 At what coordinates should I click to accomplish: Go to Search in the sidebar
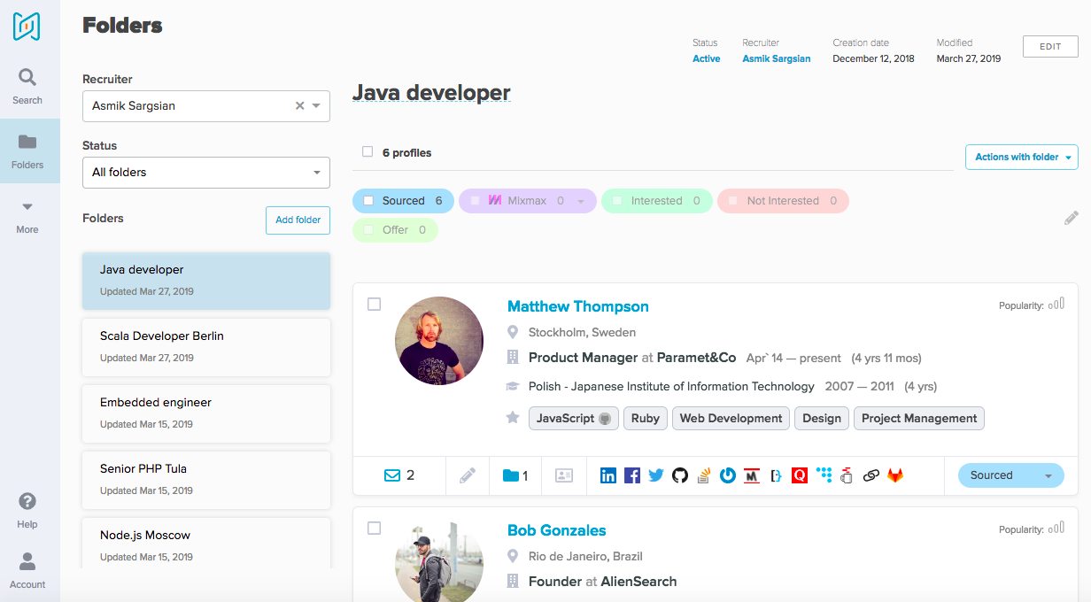[x=27, y=87]
